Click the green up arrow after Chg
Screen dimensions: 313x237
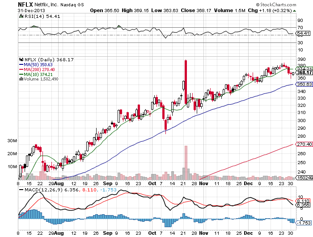point(294,11)
